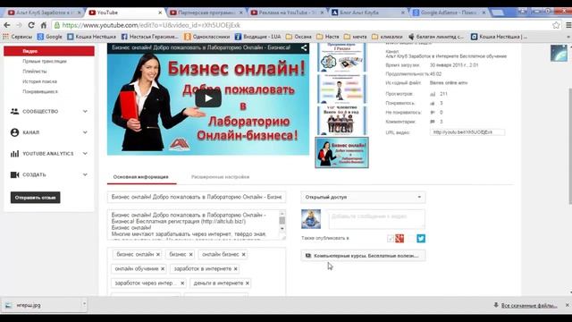Expand the Создать sidebar section
572x322 pixels.
click(x=85, y=175)
